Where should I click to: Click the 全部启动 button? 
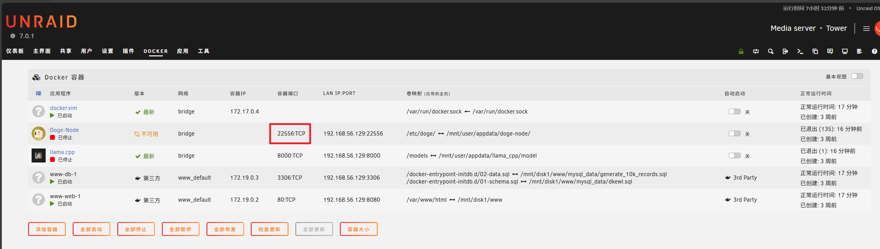point(91,229)
